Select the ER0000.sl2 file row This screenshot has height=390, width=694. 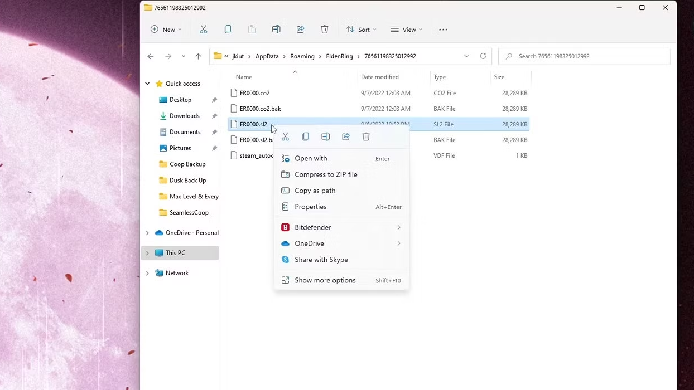tap(379, 124)
